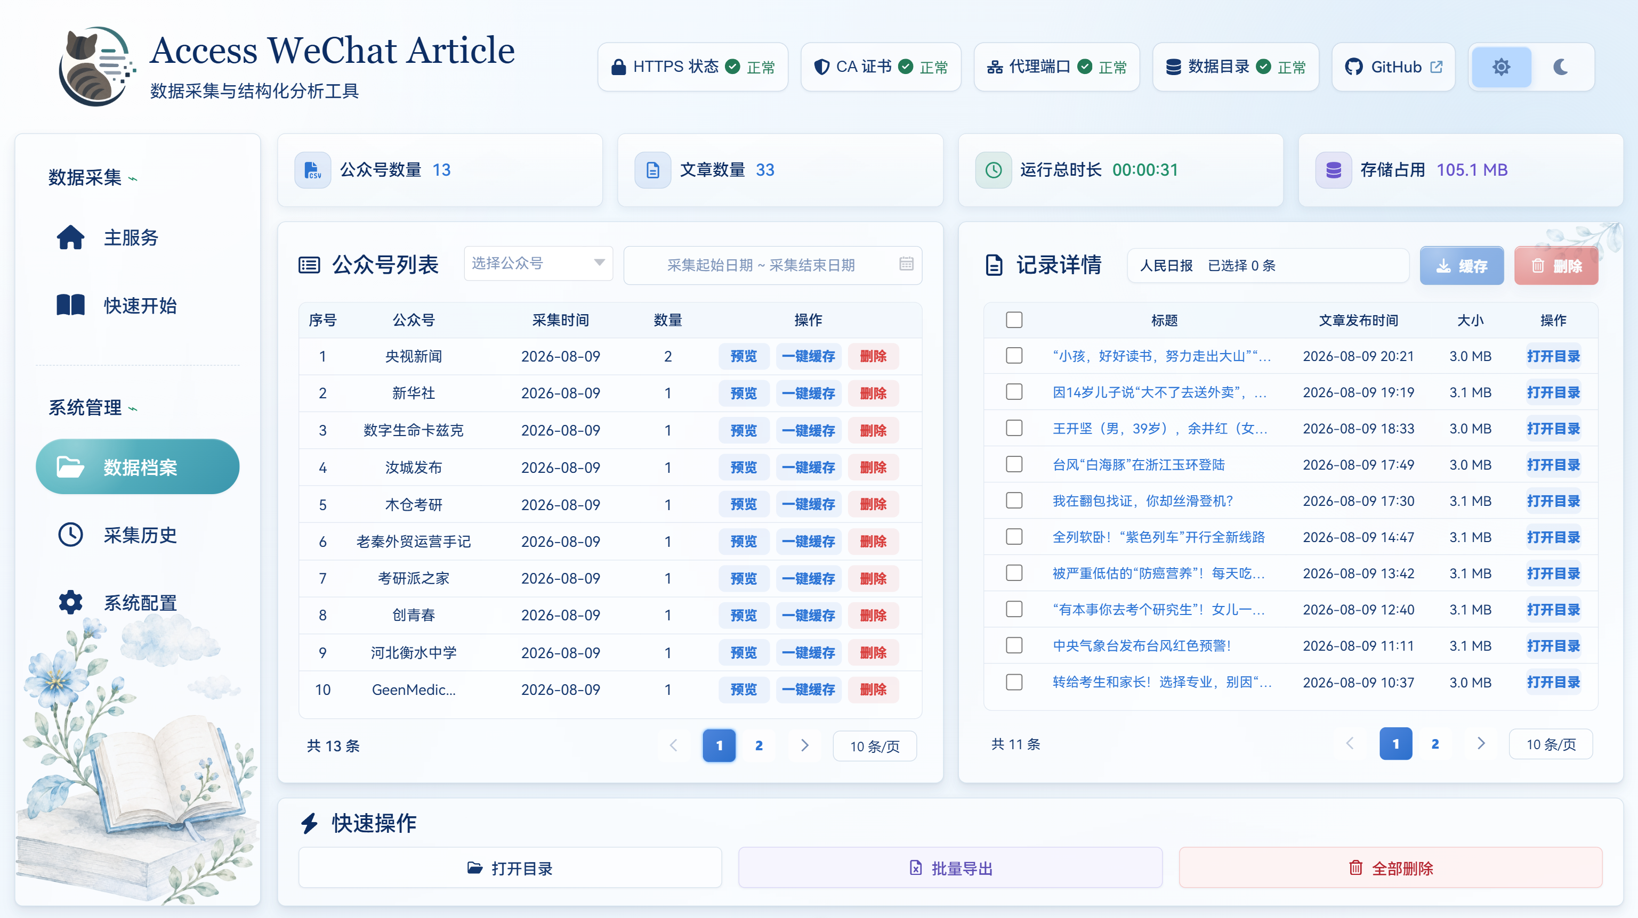The height and width of the screenshot is (918, 1638).
Task: Check the 中央气象台 article checkbox
Action: (x=1014, y=645)
